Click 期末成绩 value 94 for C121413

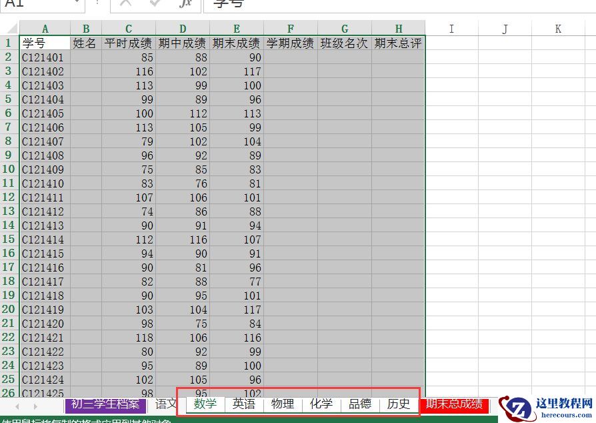(x=237, y=226)
